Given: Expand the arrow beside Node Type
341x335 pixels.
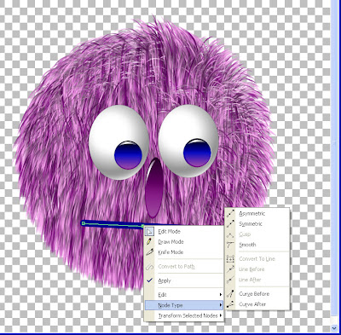Looking at the screenshot, I should (221, 305).
